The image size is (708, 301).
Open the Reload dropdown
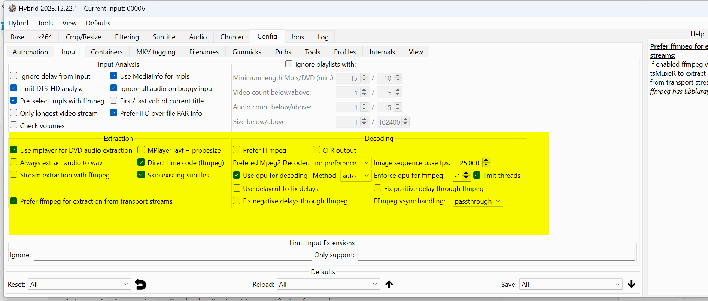click(328, 285)
